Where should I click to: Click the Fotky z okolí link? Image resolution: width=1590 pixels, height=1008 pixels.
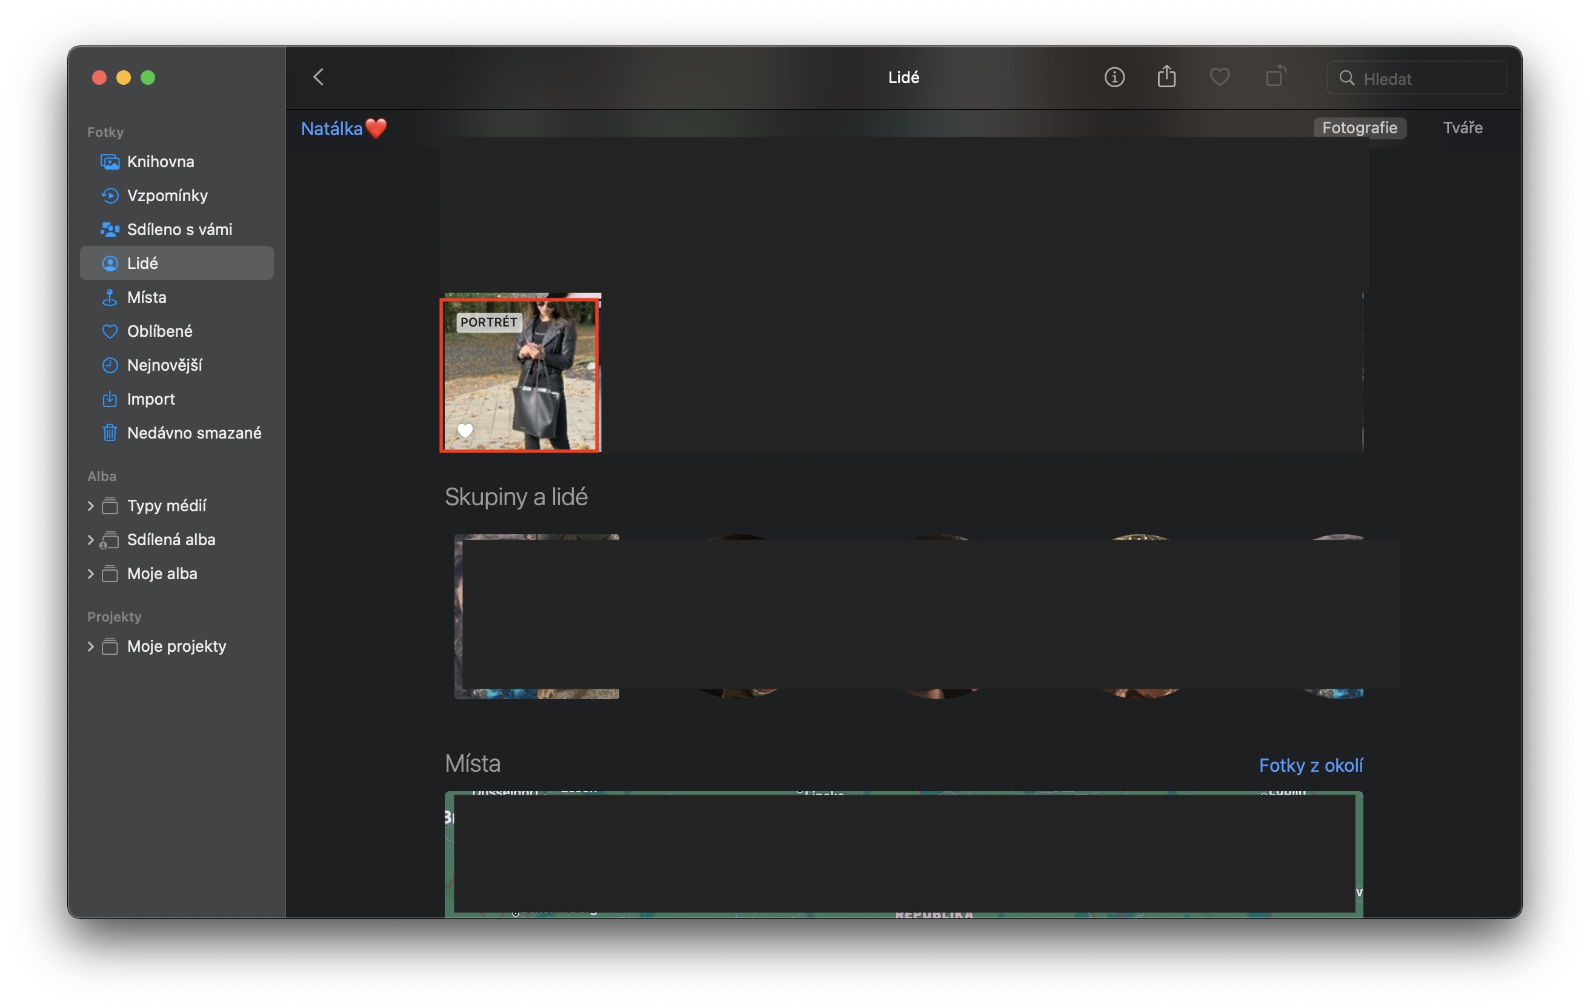coord(1310,765)
